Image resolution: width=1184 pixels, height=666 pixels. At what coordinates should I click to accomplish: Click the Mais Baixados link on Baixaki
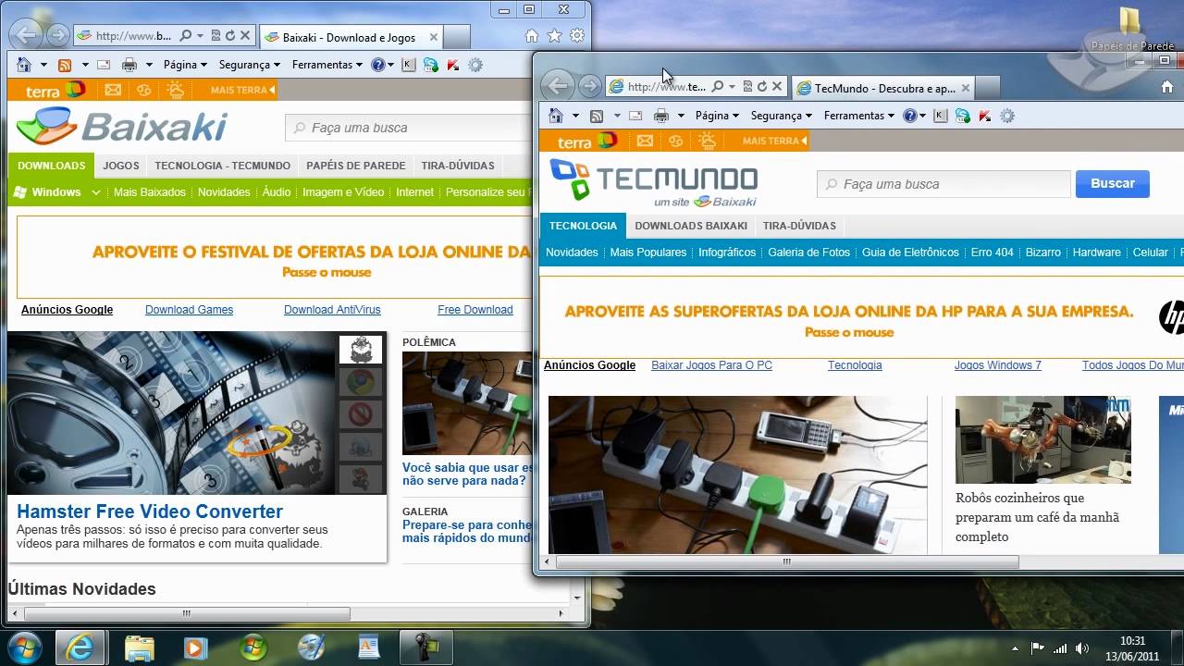(x=150, y=192)
